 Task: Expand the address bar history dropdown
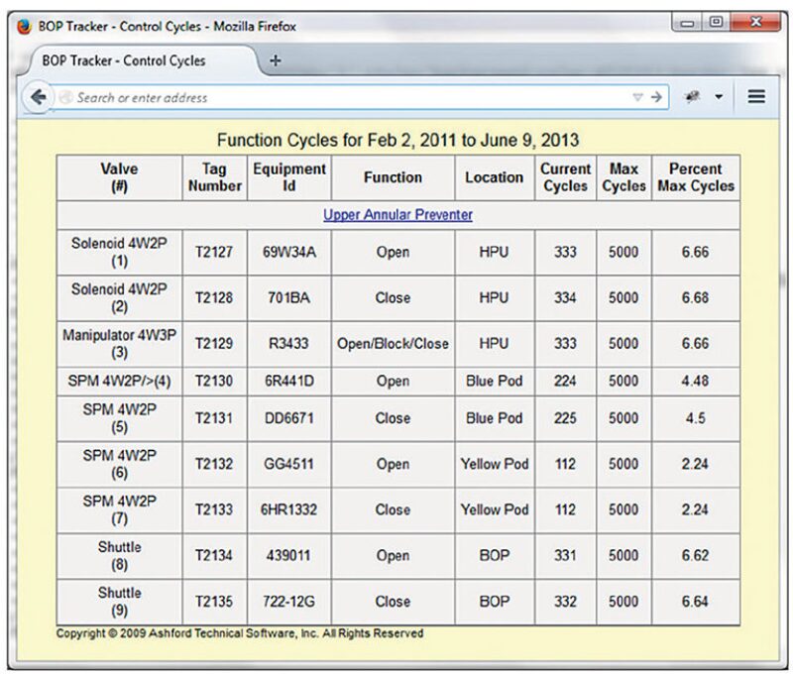coord(637,97)
